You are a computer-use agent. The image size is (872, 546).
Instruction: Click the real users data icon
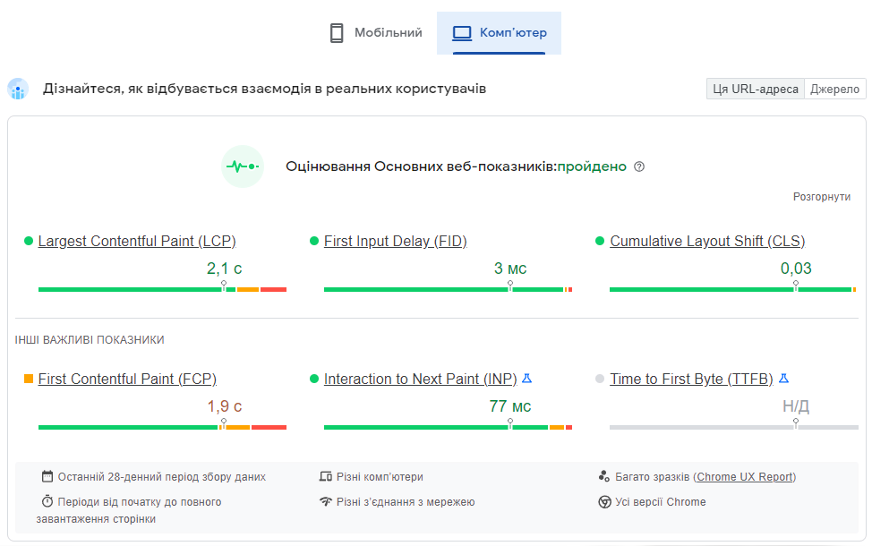pos(18,90)
